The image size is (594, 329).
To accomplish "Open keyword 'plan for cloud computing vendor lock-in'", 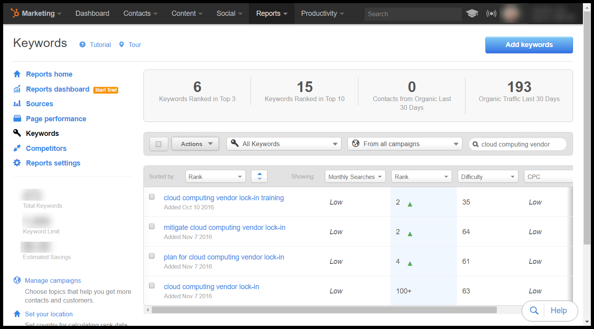I will tap(224, 257).
